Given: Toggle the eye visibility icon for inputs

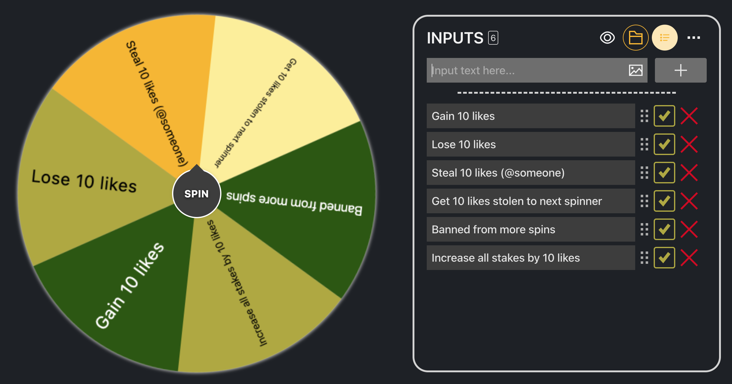Looking at the screenshot, I should click(x=607, y=38).
